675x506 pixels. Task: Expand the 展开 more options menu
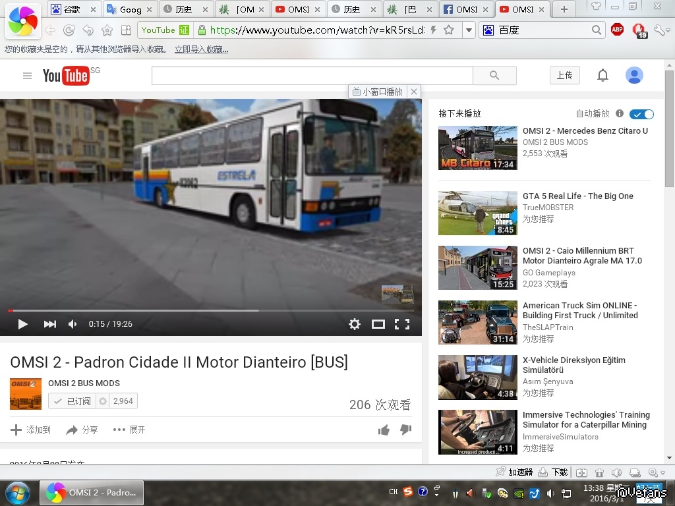click(129, 430)
